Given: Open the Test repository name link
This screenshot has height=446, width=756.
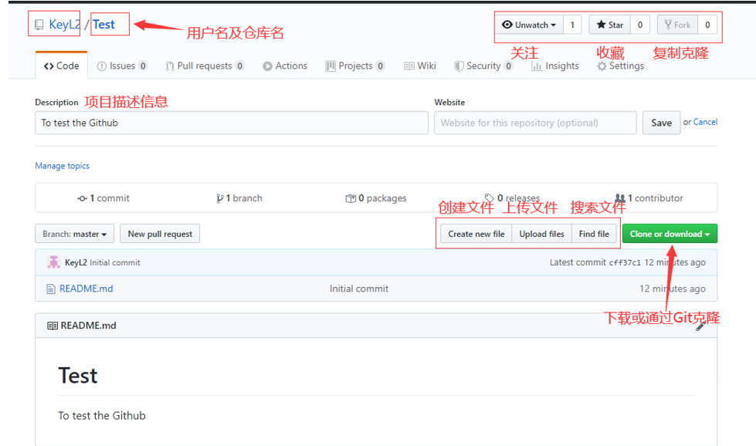Looking at the screenshot, I should pyautogui.click(x=103, y=25).
